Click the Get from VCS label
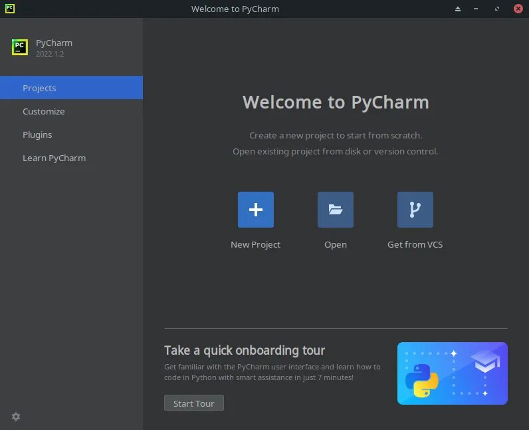The width and height of the screenshot is (529, 430). [x=415, y=244]
